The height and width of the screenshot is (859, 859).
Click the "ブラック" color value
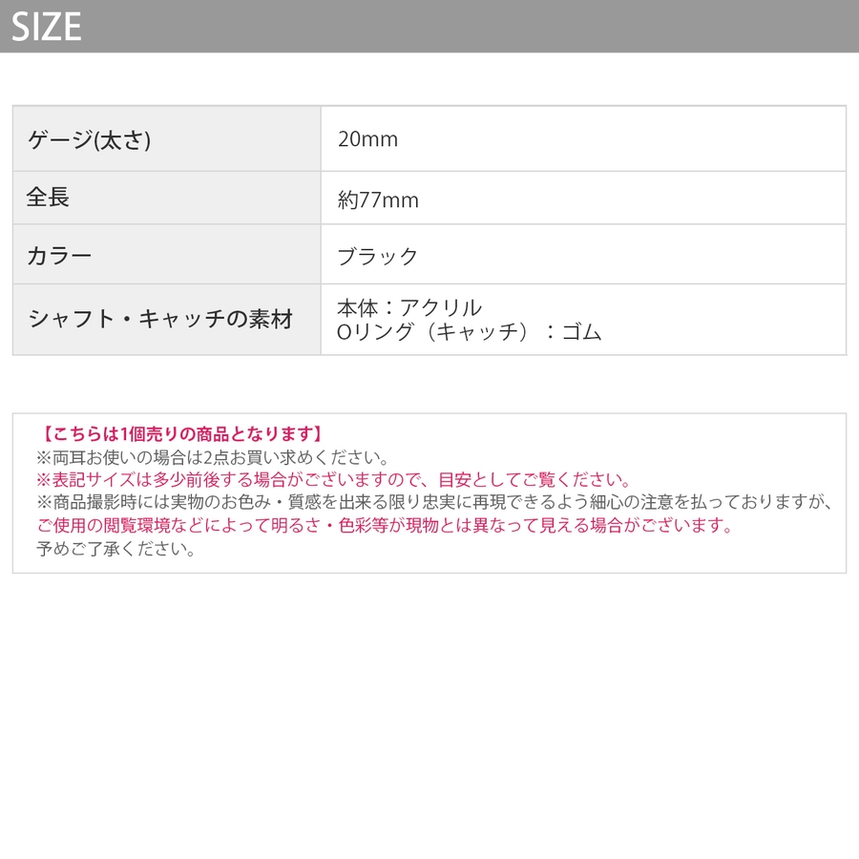click(378, 256)
